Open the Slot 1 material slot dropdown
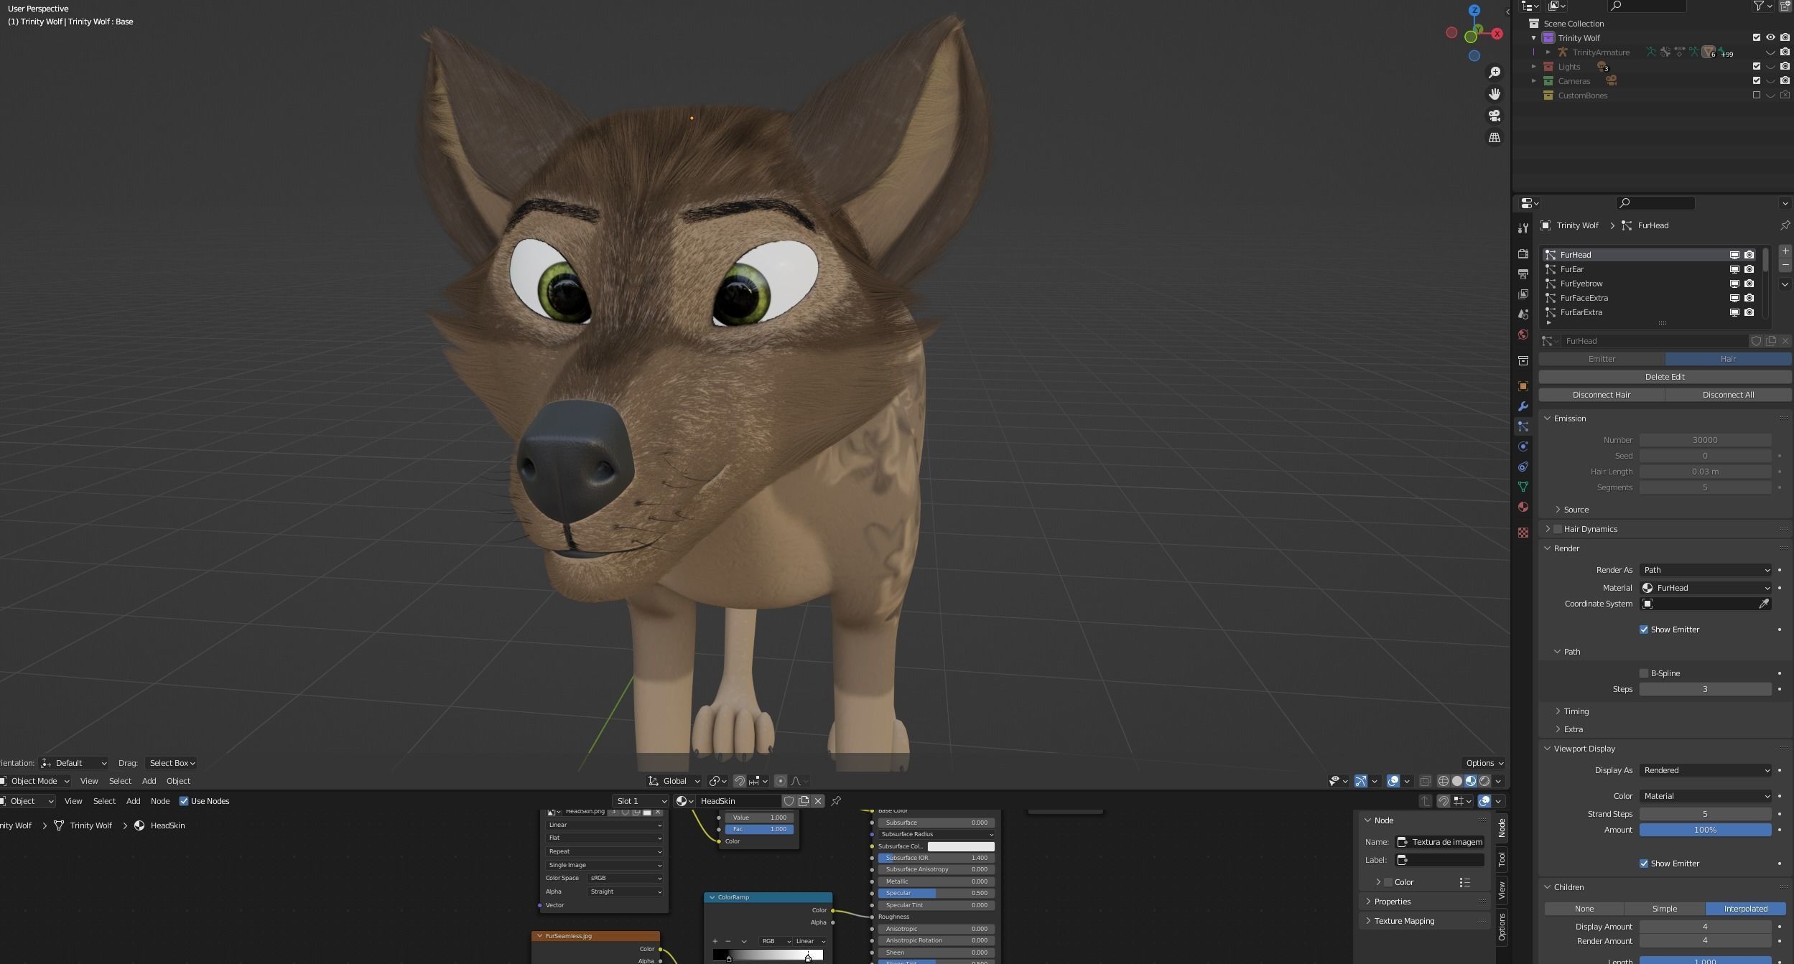Viewport: 1794px width, 964px height. pyautogui.click(x=641, y=801)
